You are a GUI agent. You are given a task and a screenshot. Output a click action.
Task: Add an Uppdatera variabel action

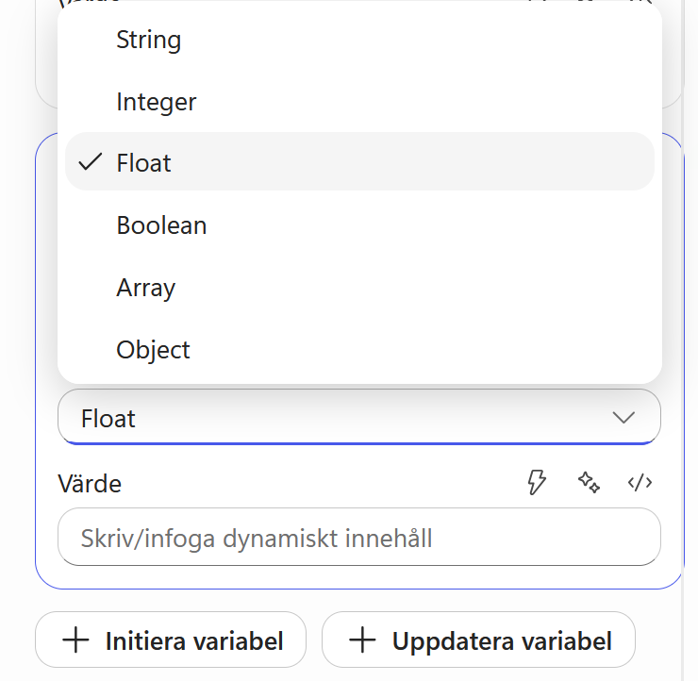pos(478,640)
